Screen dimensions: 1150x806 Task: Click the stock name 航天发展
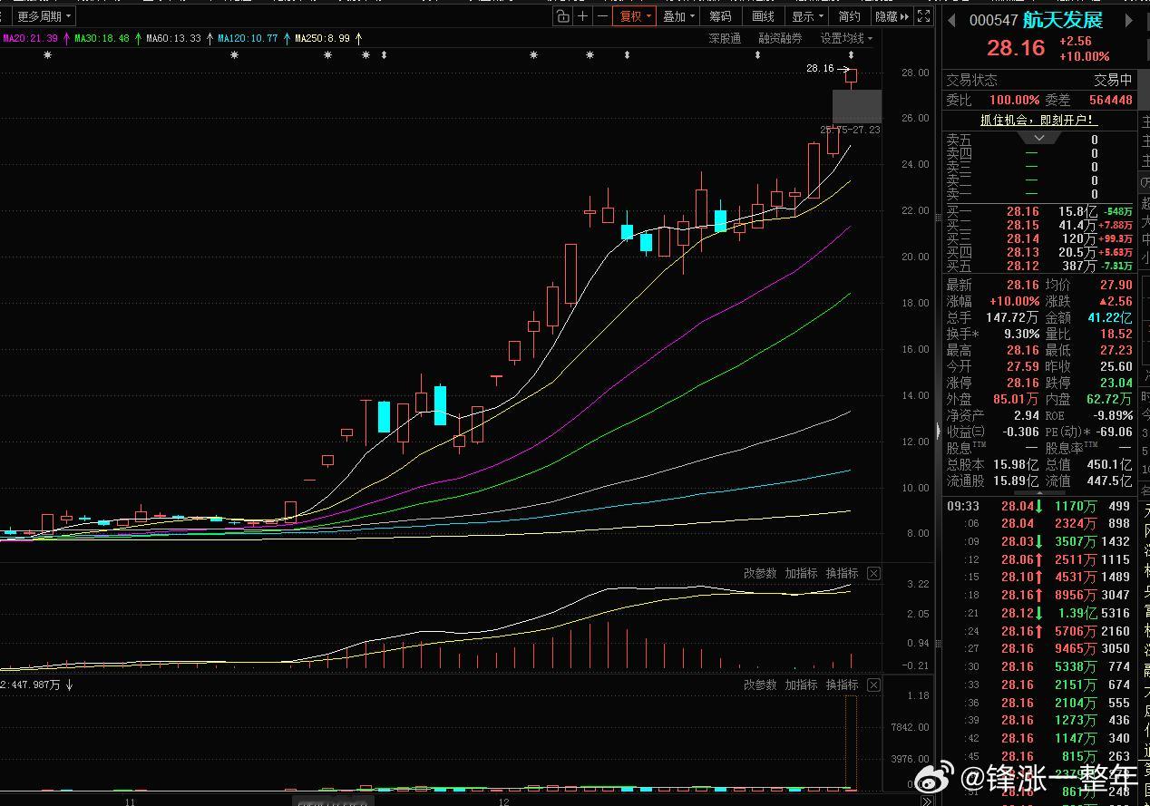click(1063, 20)
